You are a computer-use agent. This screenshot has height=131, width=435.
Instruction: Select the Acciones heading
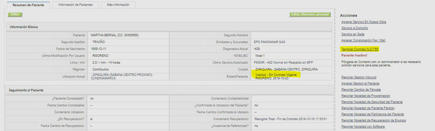[348, 15]
